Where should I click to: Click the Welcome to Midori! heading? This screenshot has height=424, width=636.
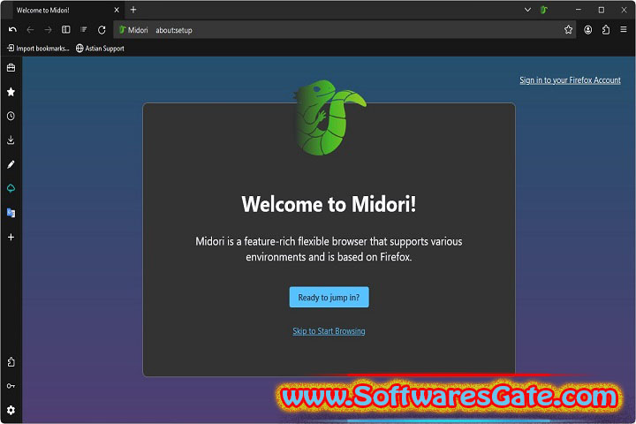tap(329, 204)
